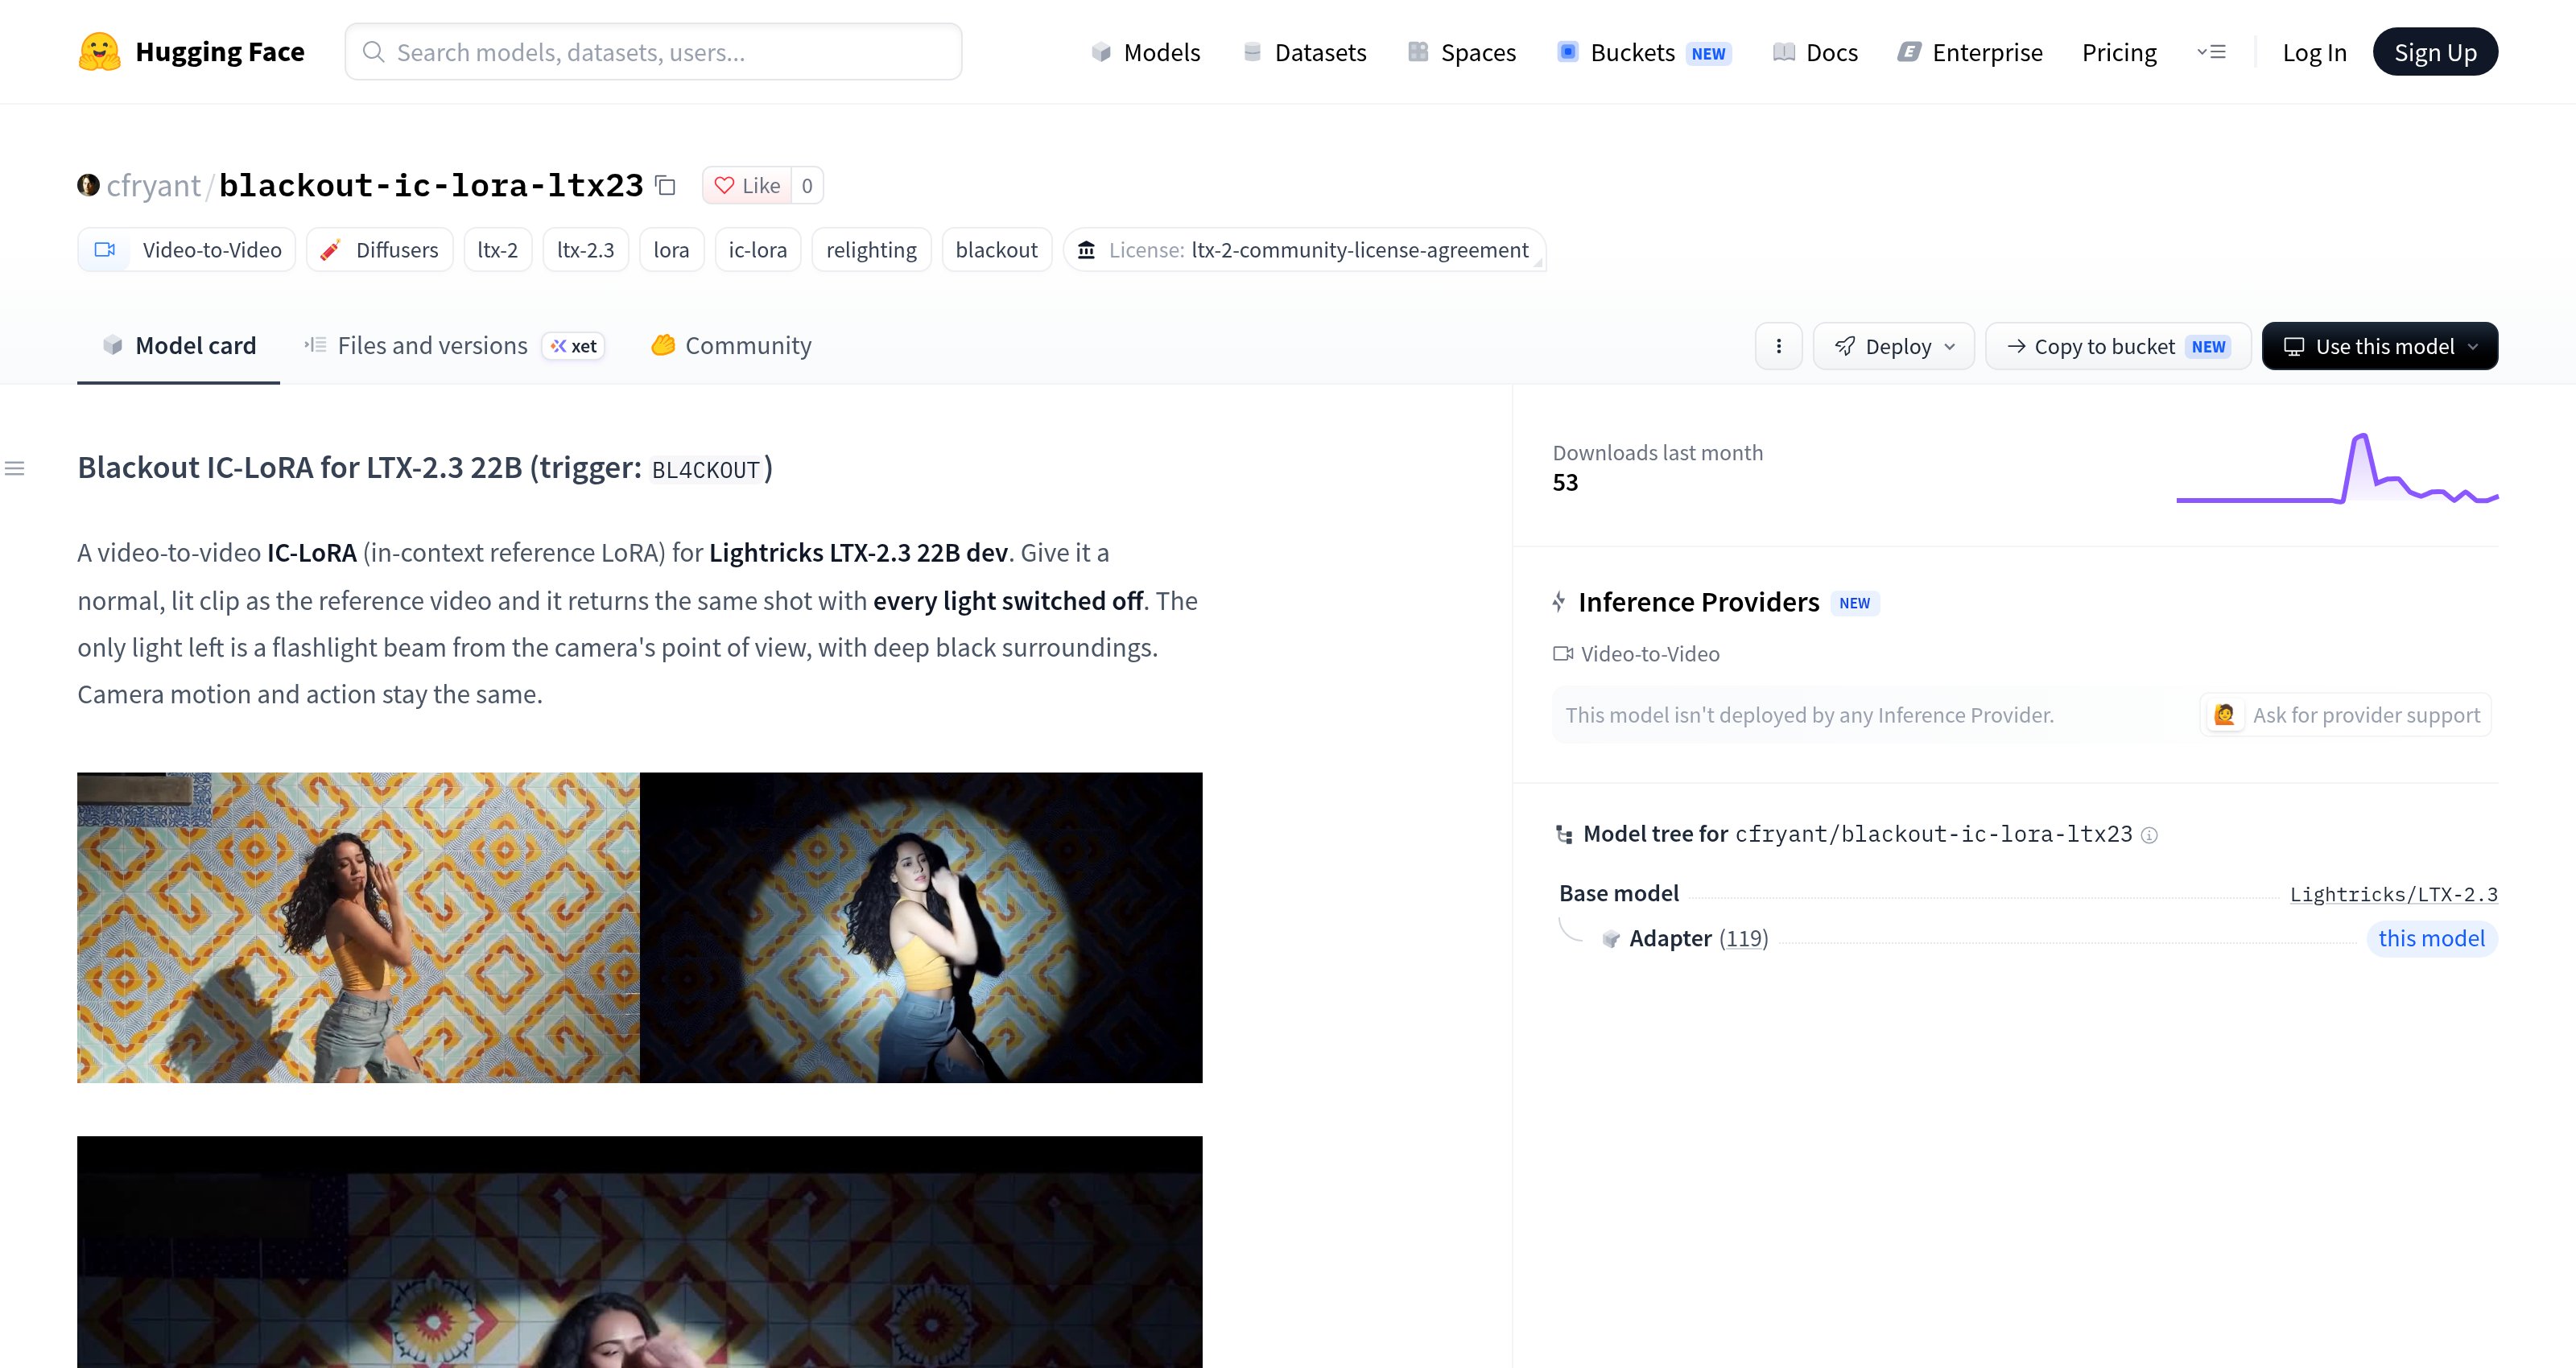This screenshot has height=1368, width=2576.
Task: Click the downloads last month chart
Action: 2337,468
